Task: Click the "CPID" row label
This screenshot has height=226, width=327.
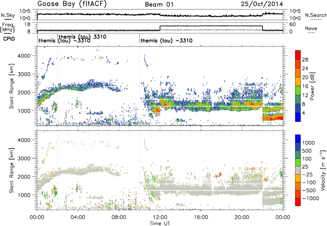Action: click(x=9, y=39)
